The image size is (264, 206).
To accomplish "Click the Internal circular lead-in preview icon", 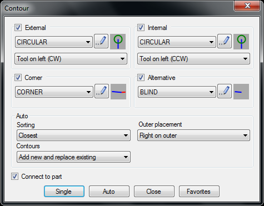I will (x=241, y=42).
